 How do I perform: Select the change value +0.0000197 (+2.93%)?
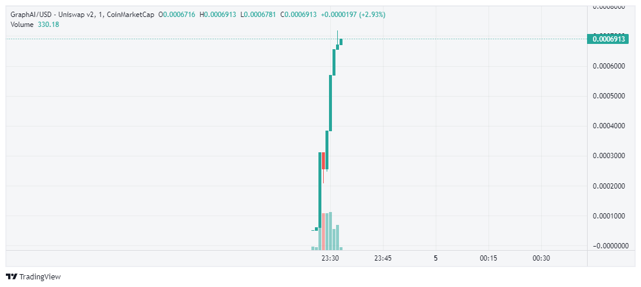pos(353,15)
